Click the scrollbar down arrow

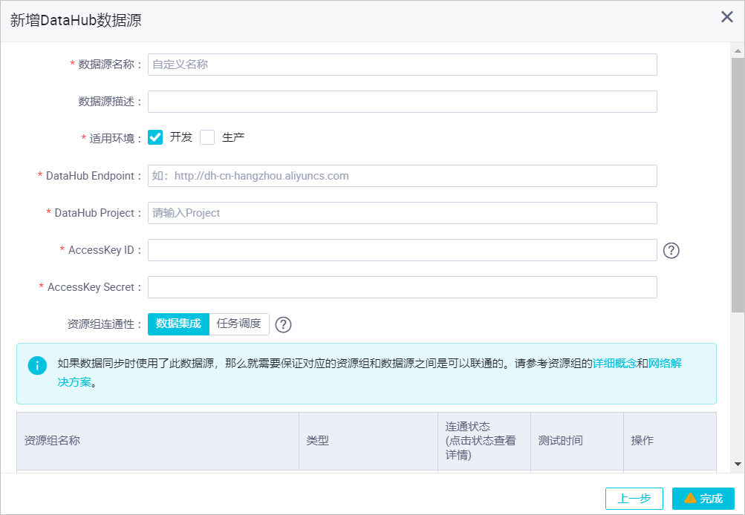[738, 465]
